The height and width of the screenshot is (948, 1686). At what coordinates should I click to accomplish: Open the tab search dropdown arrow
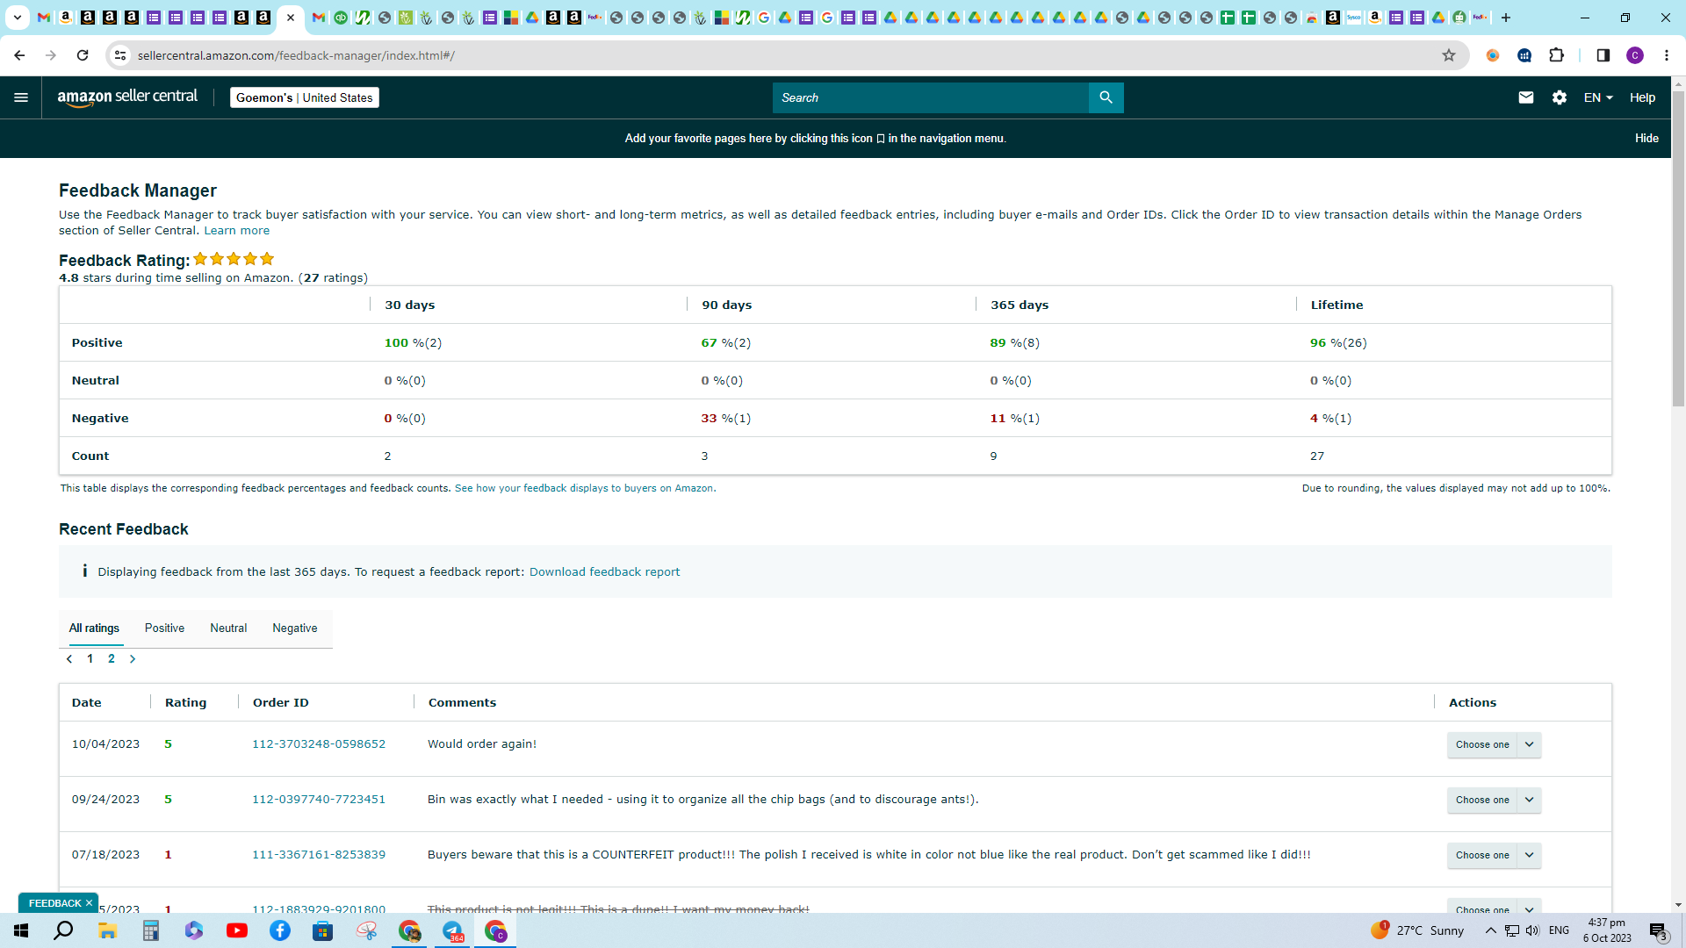point(17,18)
